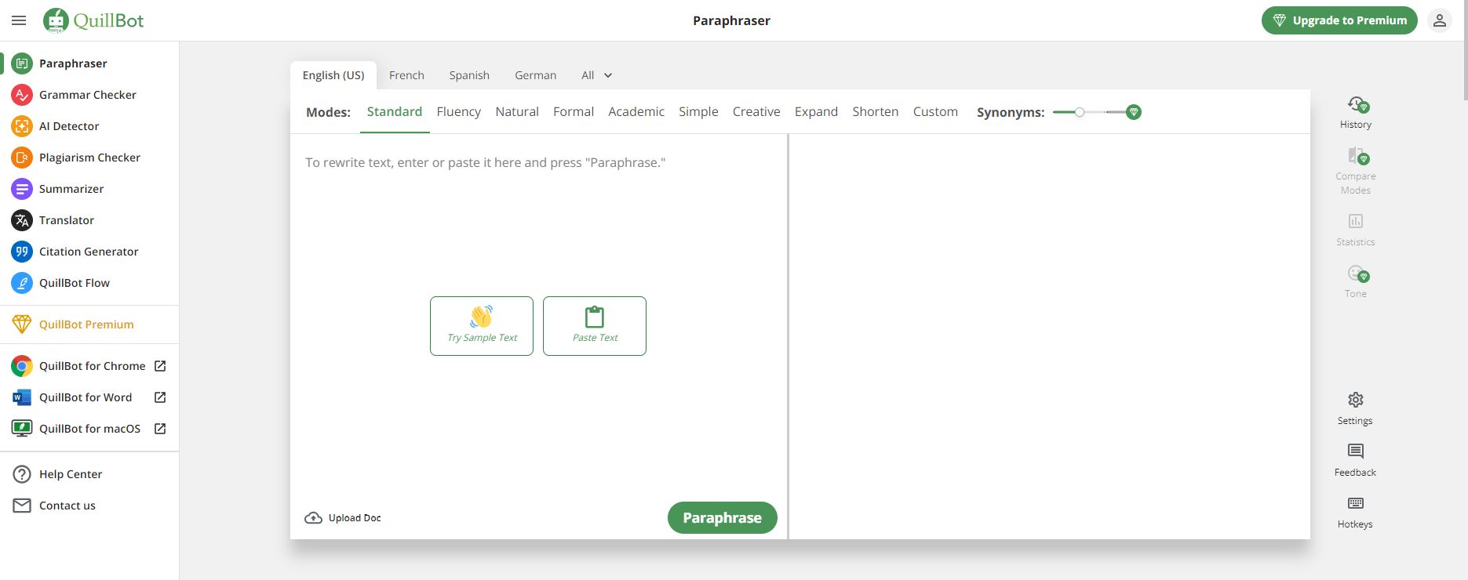This screenshot has height=580, width=1468.
Task: Click the QuillBot logo
Action: [93, 20]
